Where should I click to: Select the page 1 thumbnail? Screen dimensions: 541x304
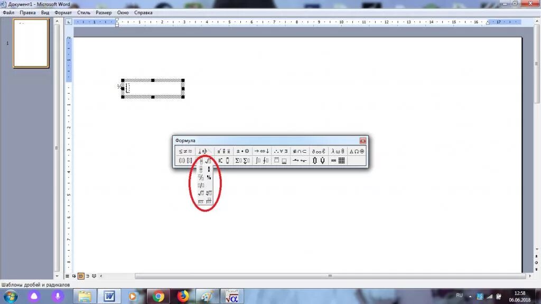pyautogui.click(x=31, y=43)
